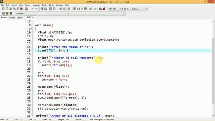Click 'float x[MAXSIZE],*p;' code line

55,33
